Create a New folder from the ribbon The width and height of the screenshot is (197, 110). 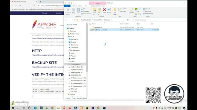pos(115,12)
